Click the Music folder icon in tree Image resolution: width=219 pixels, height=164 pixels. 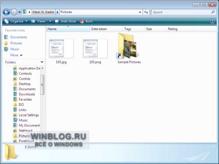[x=15, y=120]
